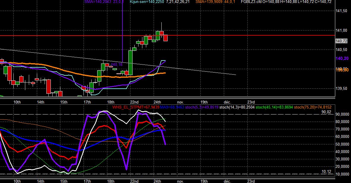This screenshot has width=351, height=183.
Task: Click the 70,0000 indicator axis label
Action: point(342,129)
